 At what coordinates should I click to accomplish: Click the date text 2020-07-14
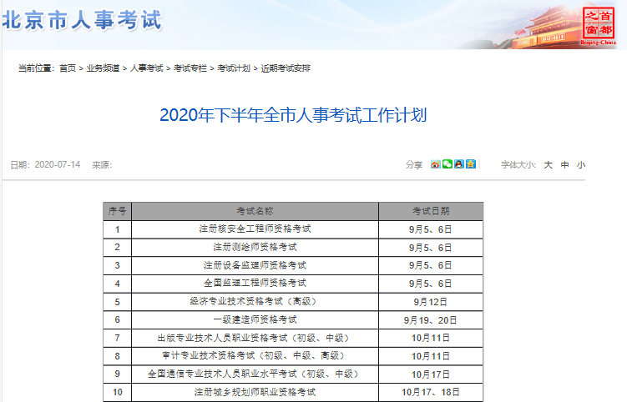(x=58, y=164)
